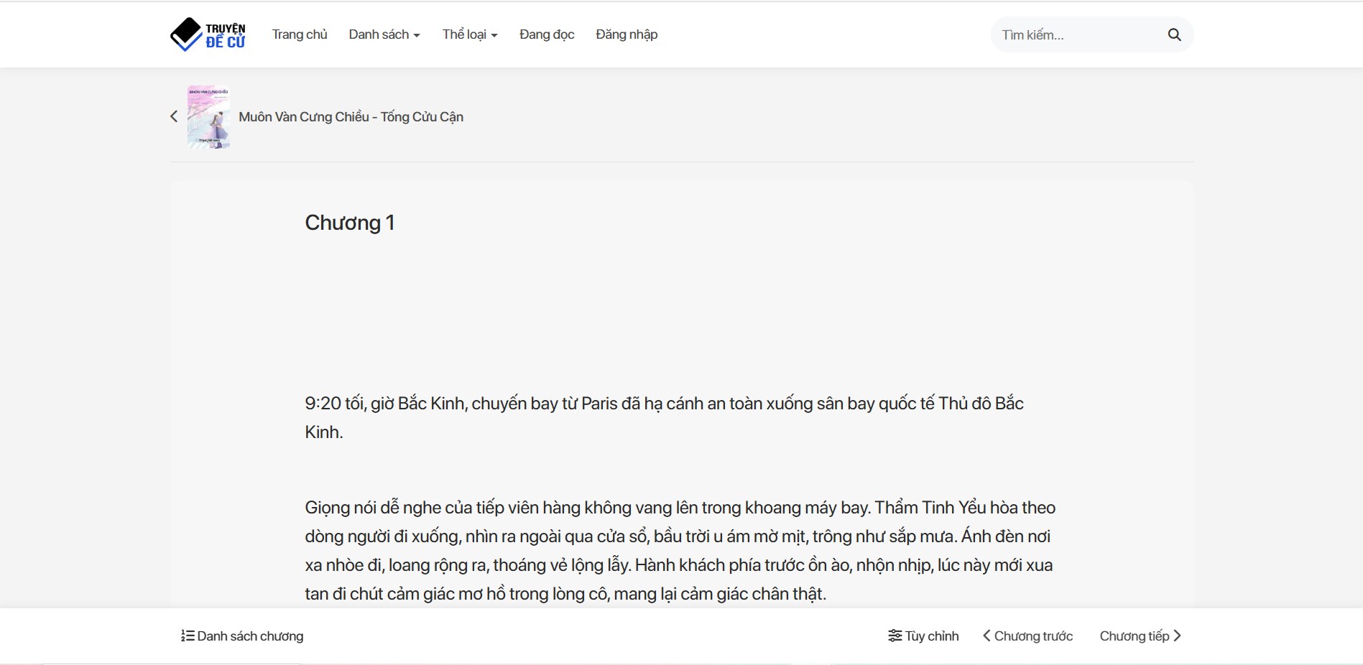Click the left chevron of Chương trước

[x=987, y=636]
